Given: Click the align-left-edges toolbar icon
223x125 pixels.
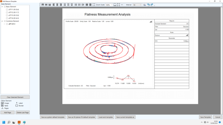Looking at the screenshot, I should (x=54, y=5).
